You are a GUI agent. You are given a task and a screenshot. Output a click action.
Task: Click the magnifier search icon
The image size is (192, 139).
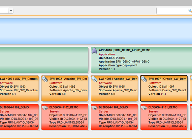pos(190,11)
